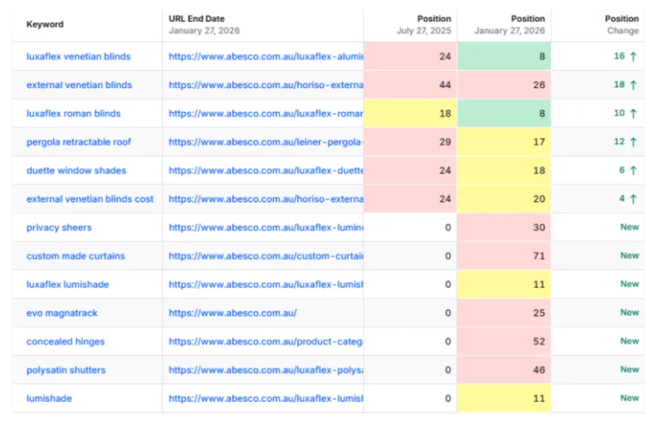Click July position 29 cell
This screenshot has width=654, height=423.
[x=410, y=142]
